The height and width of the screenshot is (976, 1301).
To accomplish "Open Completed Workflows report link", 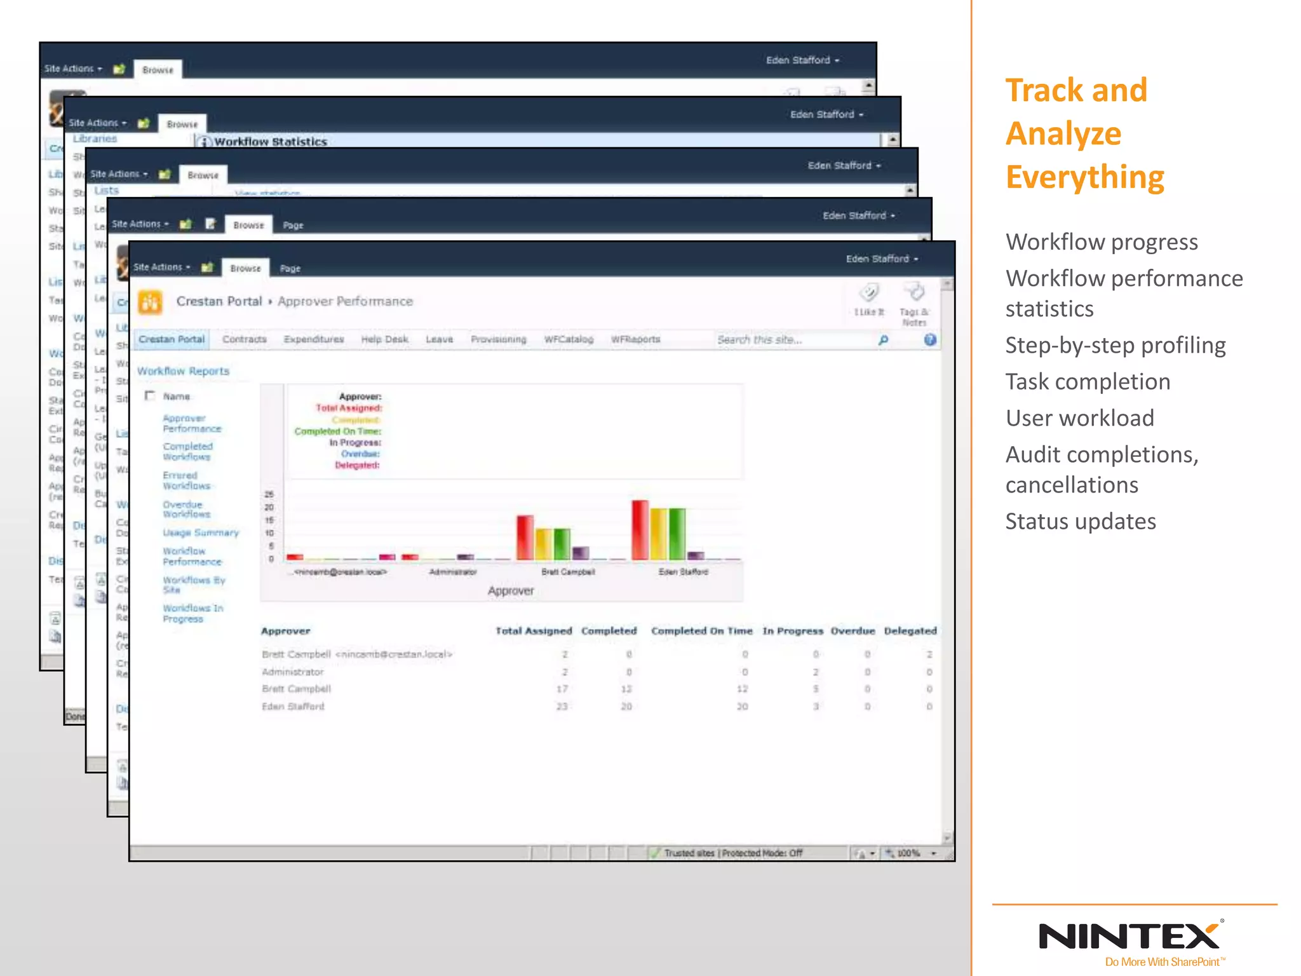I will 187,452.
